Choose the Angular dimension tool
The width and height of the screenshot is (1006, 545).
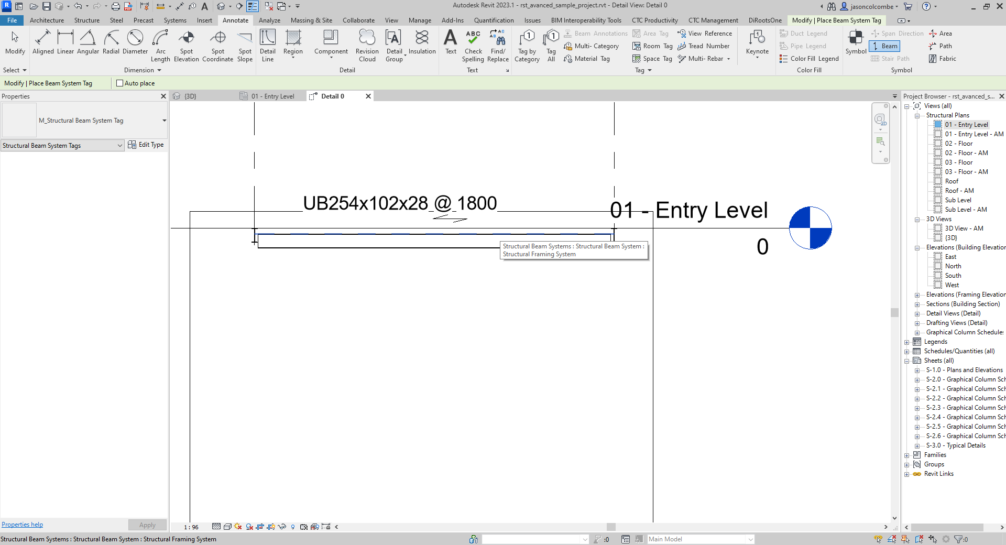88,42
